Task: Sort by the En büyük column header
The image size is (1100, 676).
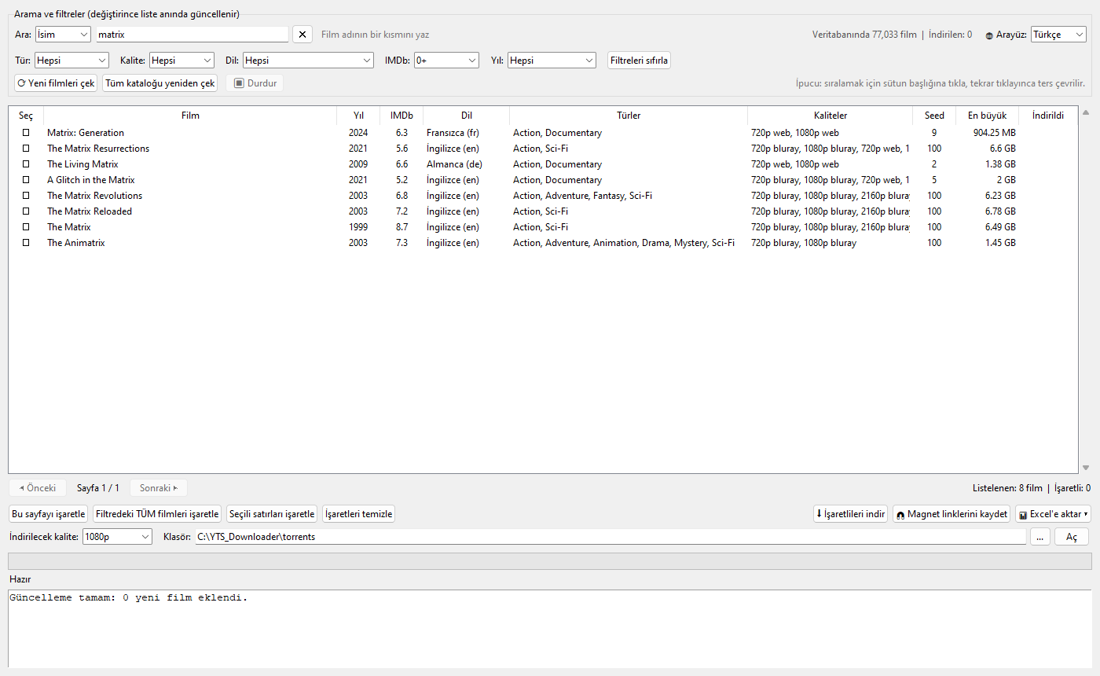Action: (987, 116)
